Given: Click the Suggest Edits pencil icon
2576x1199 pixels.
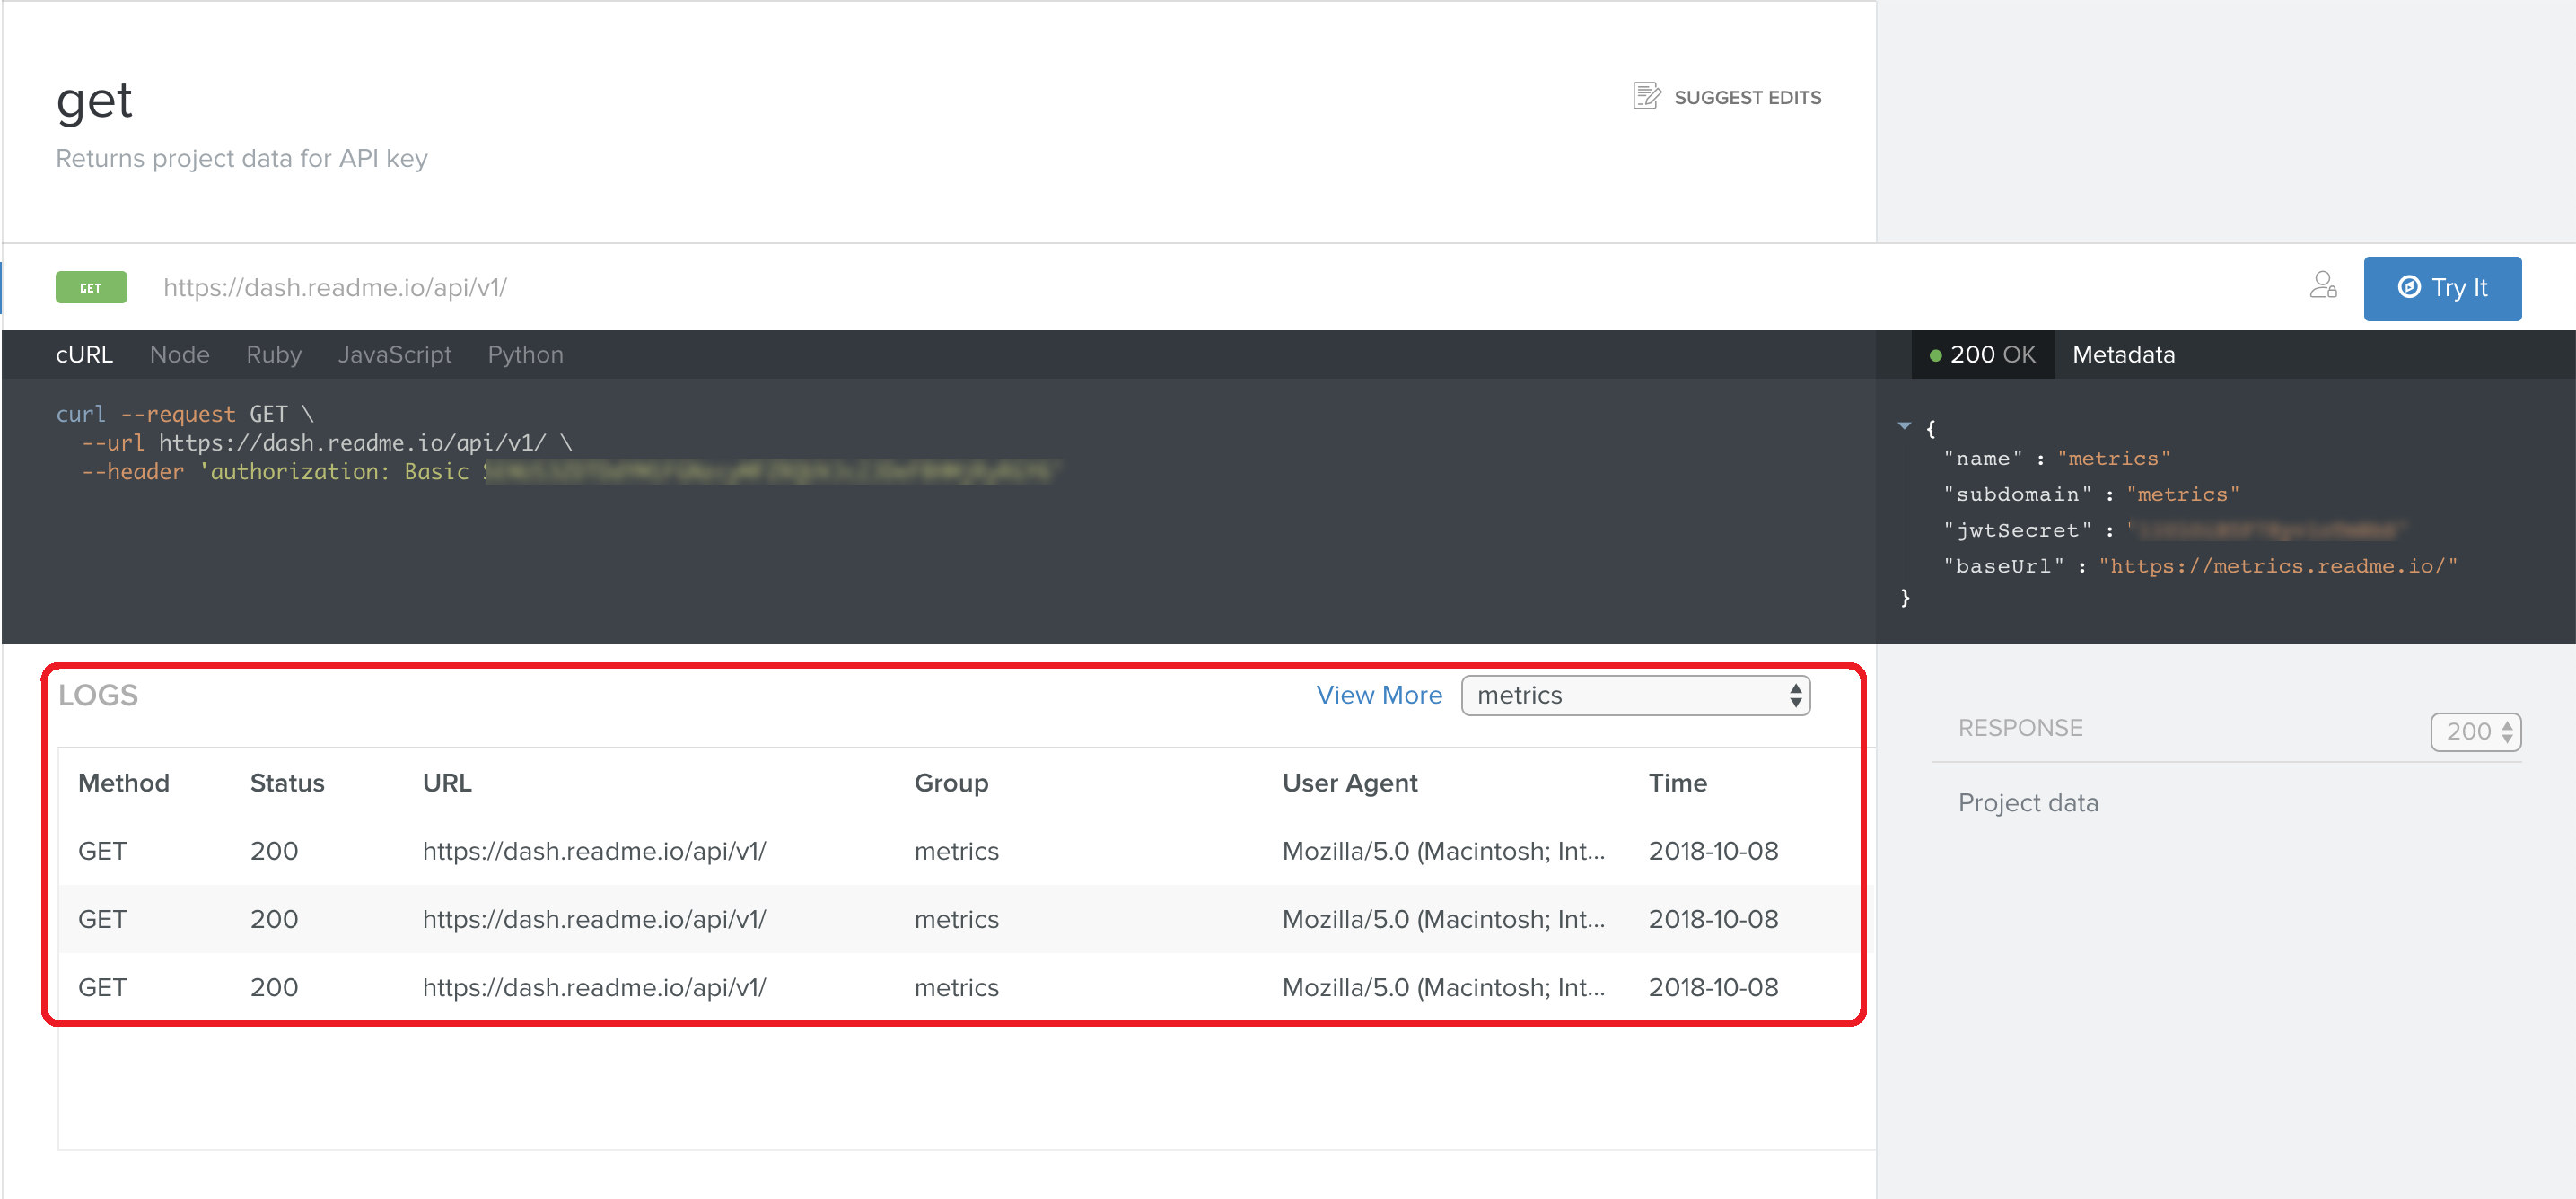Looking at the screenshot, I should (x=1646, y=96).
